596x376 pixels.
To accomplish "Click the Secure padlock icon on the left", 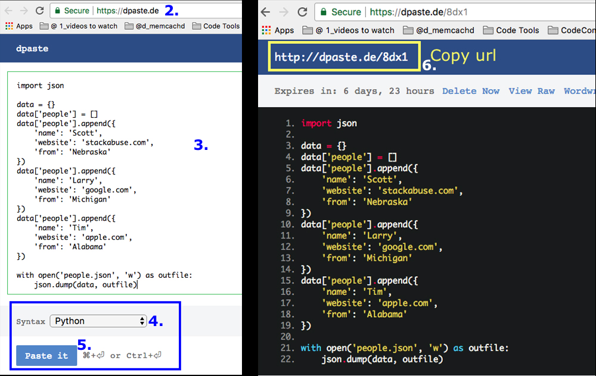I will [57, 10].
